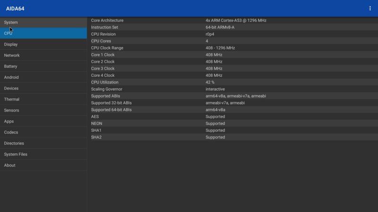Select the NEON row label
The height and width of the screenshot is (212, 378).
(x=97, y=123)
